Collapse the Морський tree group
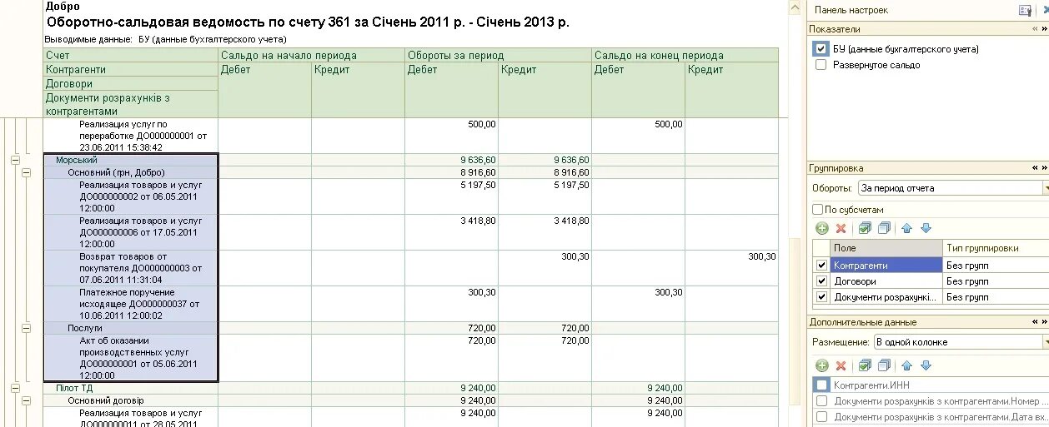The height and width of the screenshot is (427, 1049). click(x=15, y=160)
